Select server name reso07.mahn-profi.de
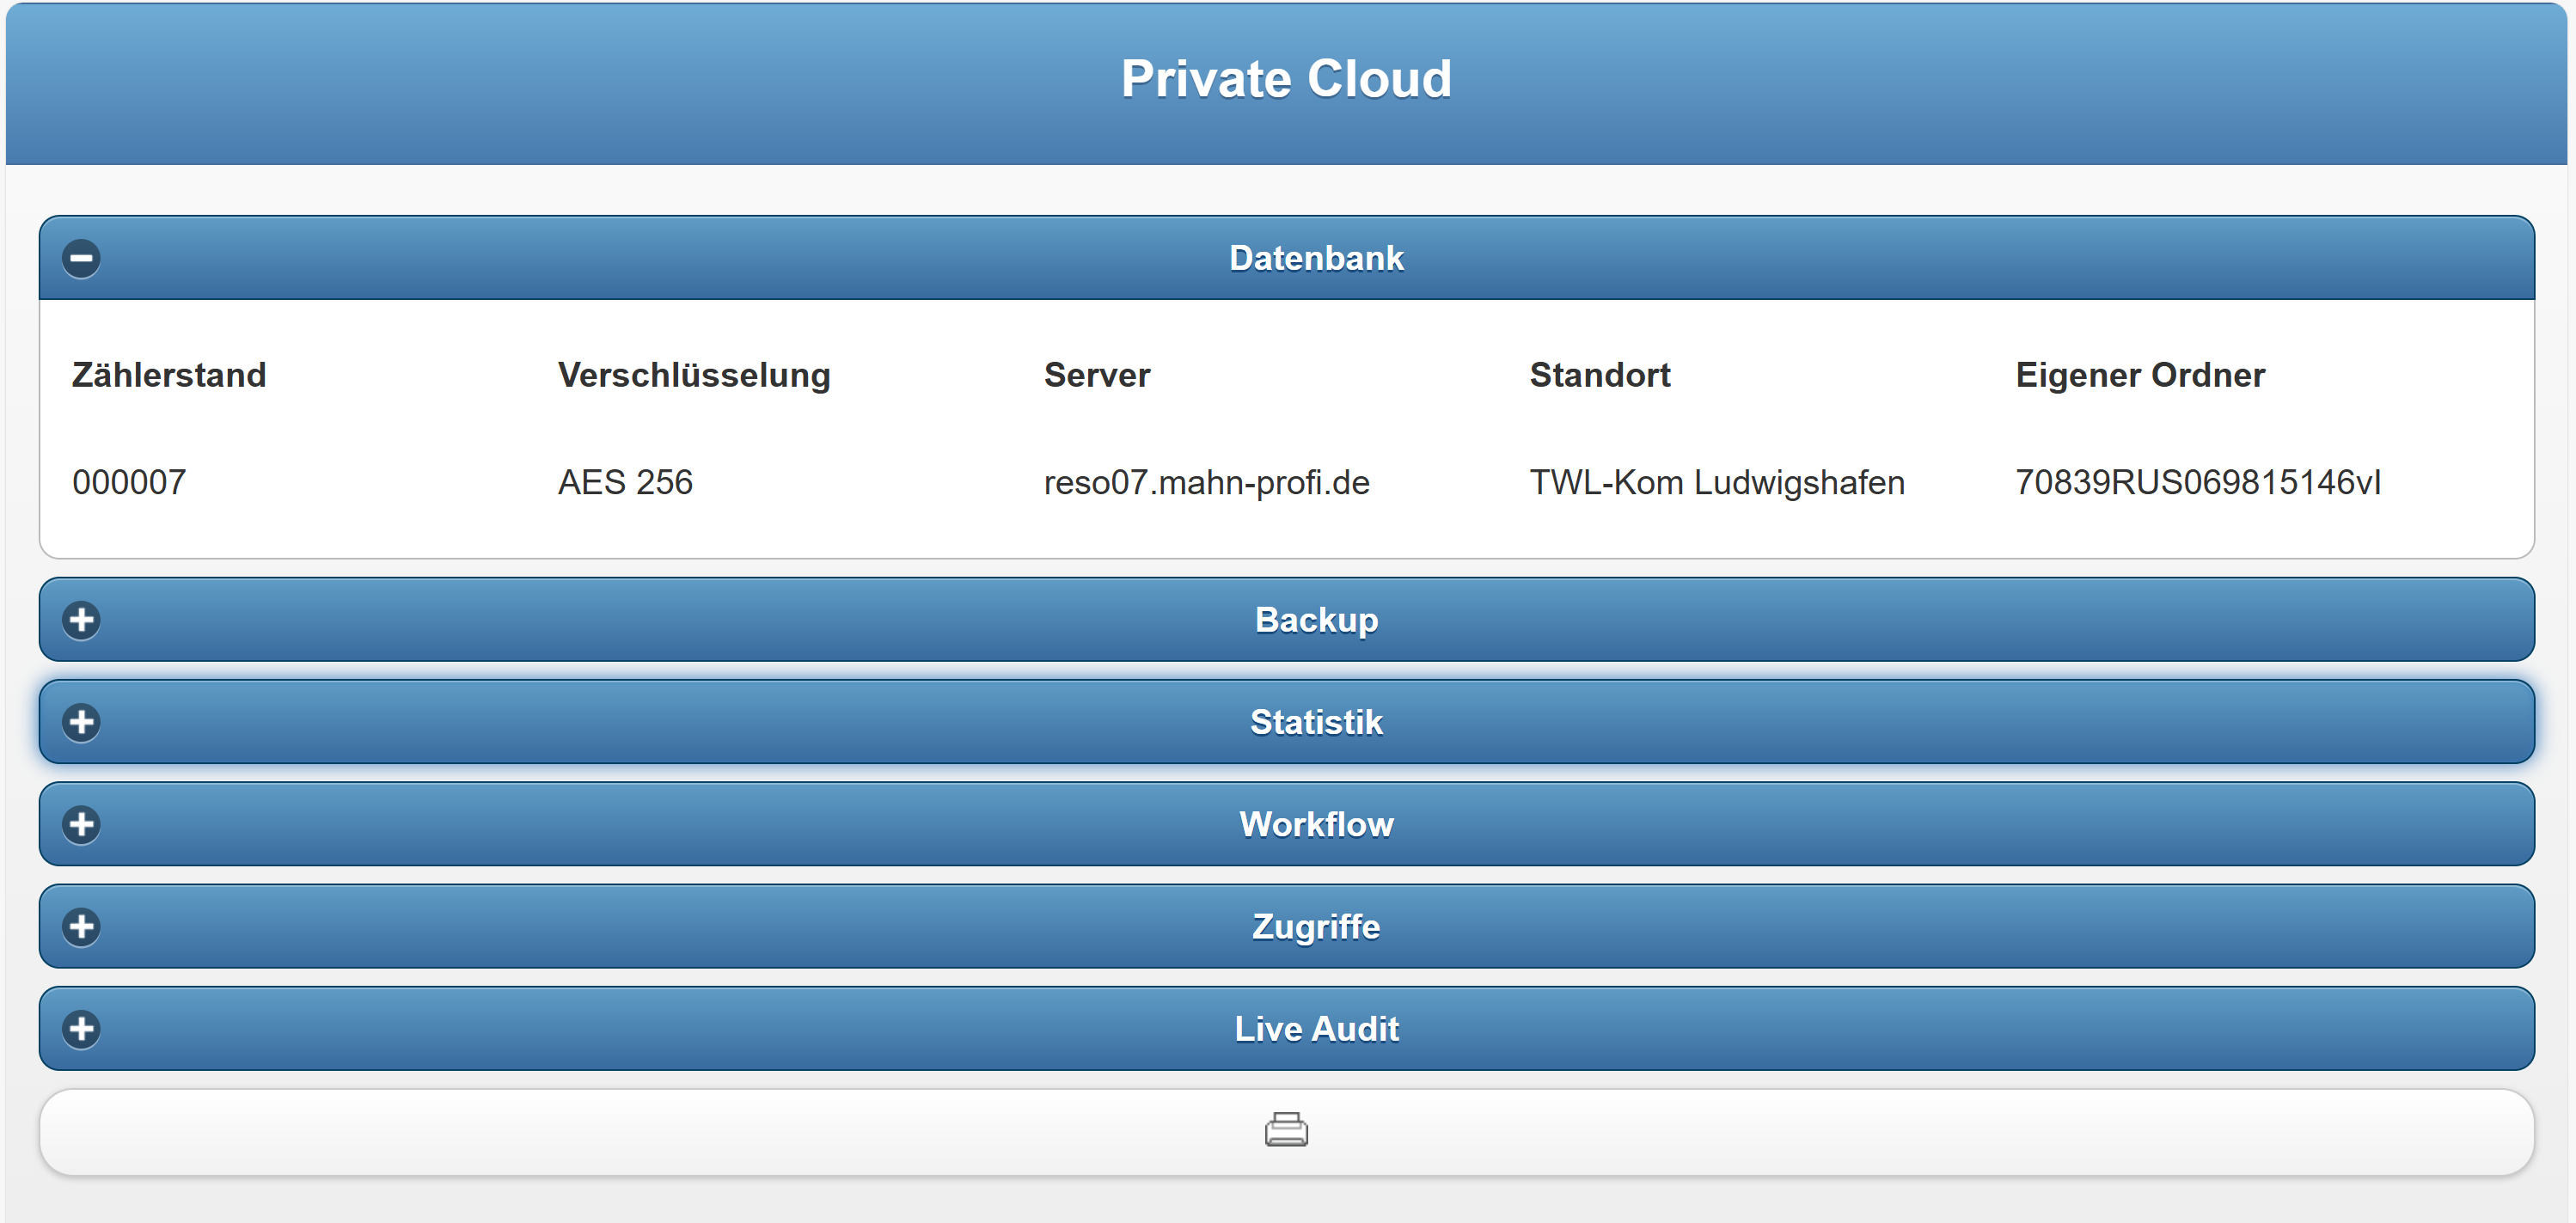 tap(1206, 483)
